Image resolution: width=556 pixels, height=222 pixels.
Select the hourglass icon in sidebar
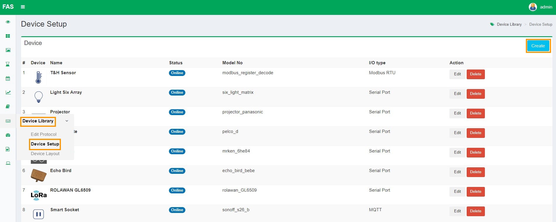[8, 64]
